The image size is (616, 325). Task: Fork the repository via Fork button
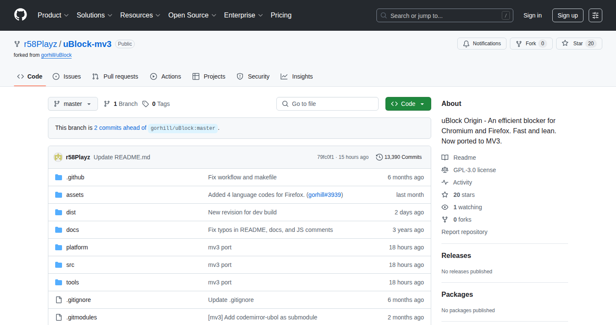[531, 44]
